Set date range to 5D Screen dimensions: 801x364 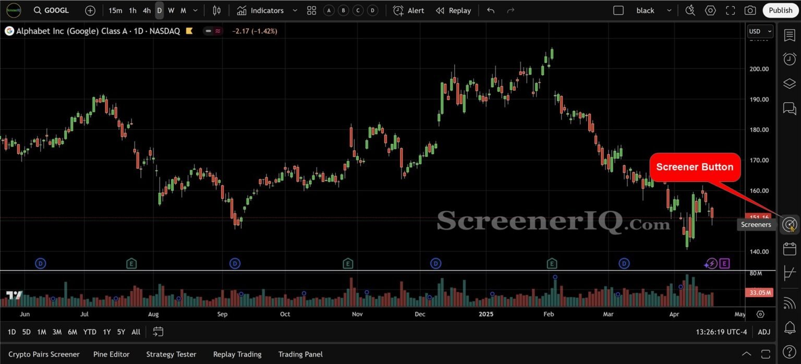26,332
